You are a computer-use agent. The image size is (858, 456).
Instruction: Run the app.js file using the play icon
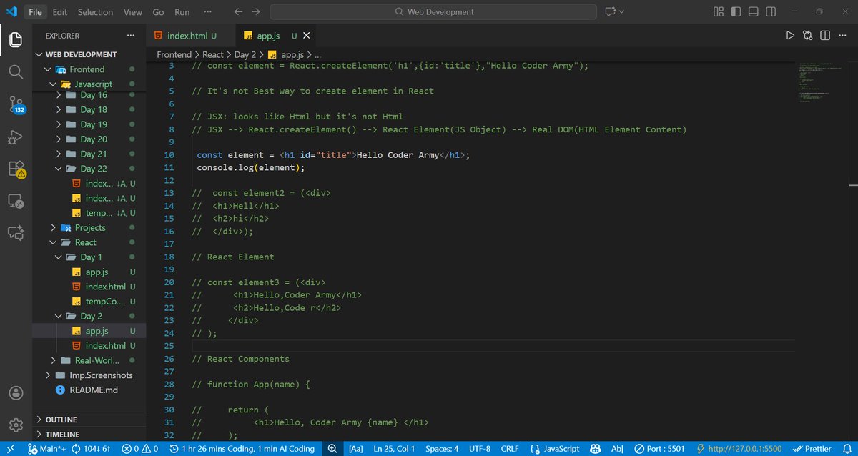coord(790,34)
